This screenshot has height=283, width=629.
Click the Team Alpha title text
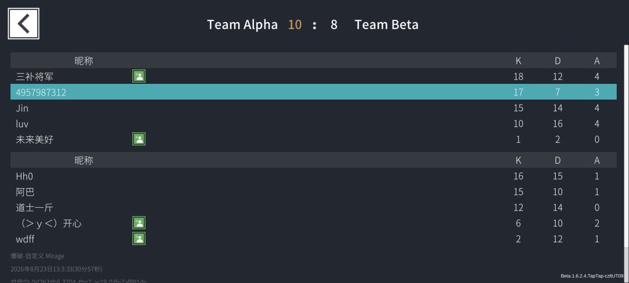tap(242, 24)
